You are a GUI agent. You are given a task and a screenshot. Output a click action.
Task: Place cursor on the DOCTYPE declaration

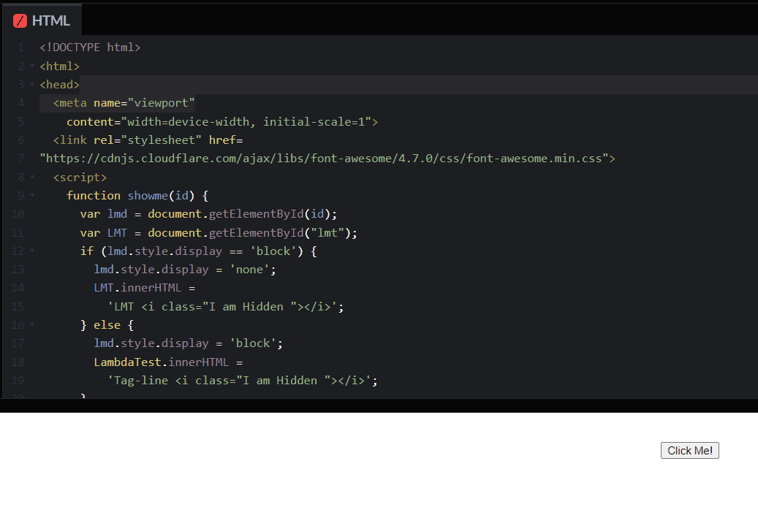coord(89,47)
